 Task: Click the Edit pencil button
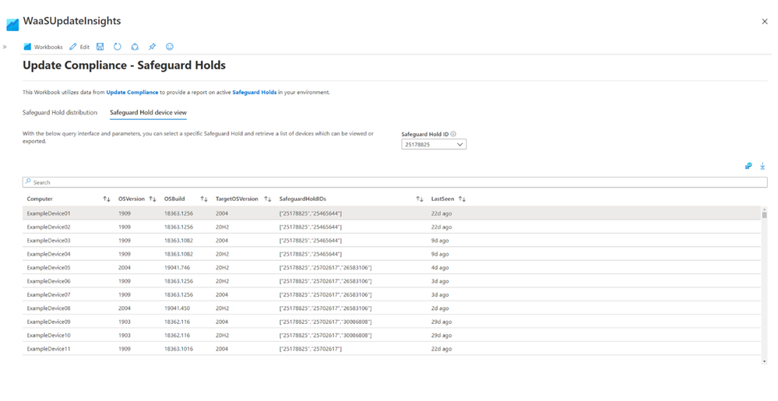pyautogui.click(x=79, y=47)
